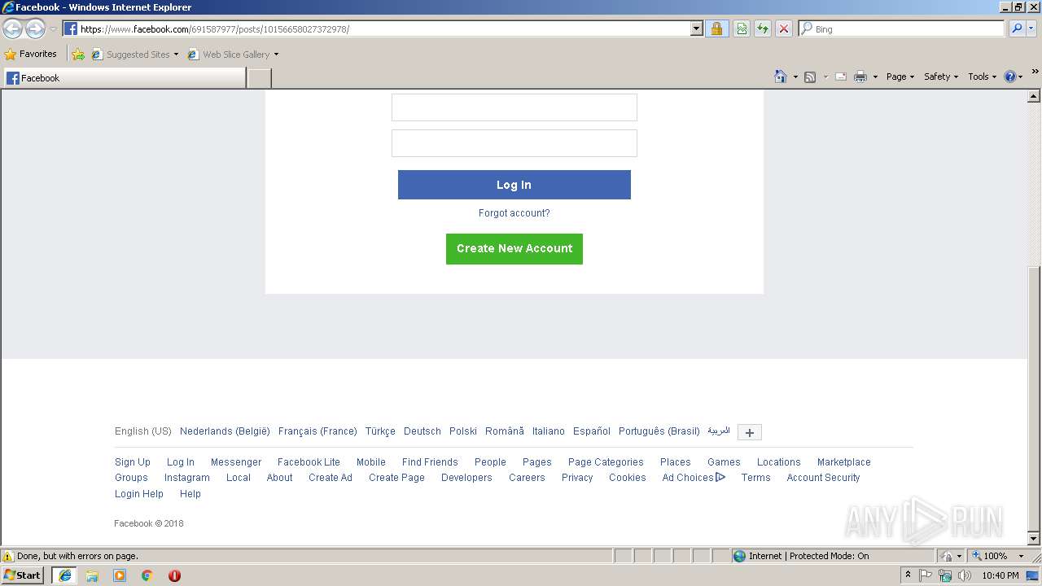Click the Favorites star button
Image resolution: width=1042 pixels, height=586 pixels.
tap(30, 54)
